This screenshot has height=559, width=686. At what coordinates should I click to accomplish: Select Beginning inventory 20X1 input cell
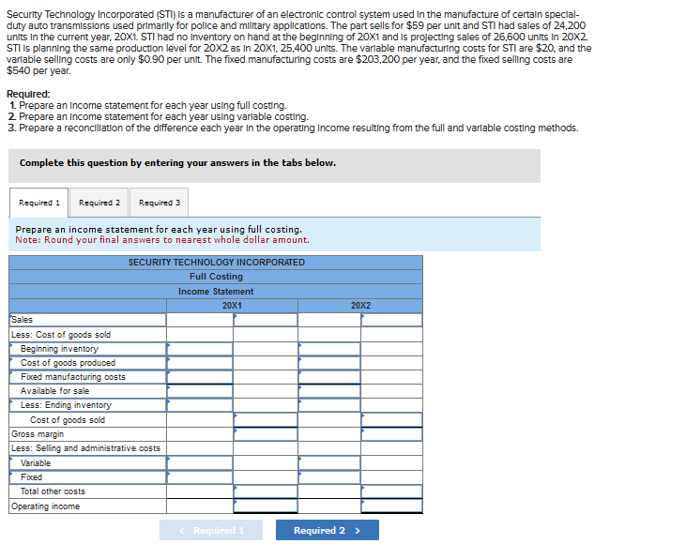point(200,349)
